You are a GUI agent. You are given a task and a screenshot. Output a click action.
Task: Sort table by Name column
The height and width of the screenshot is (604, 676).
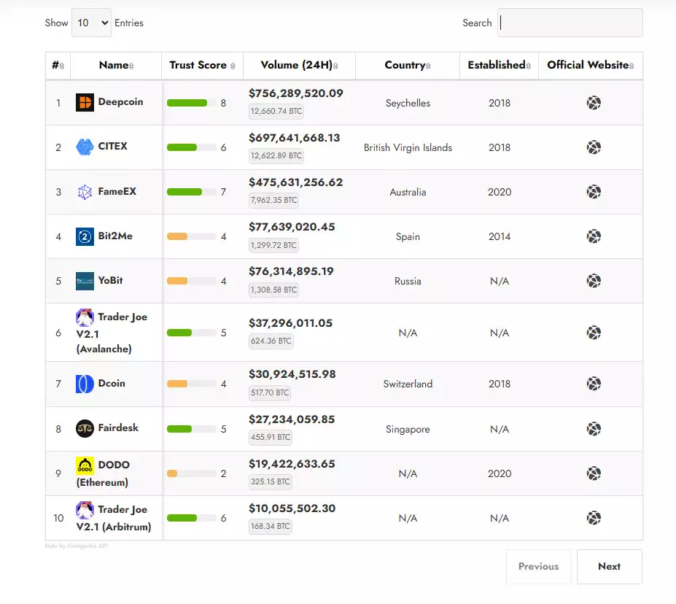(116, 66)
